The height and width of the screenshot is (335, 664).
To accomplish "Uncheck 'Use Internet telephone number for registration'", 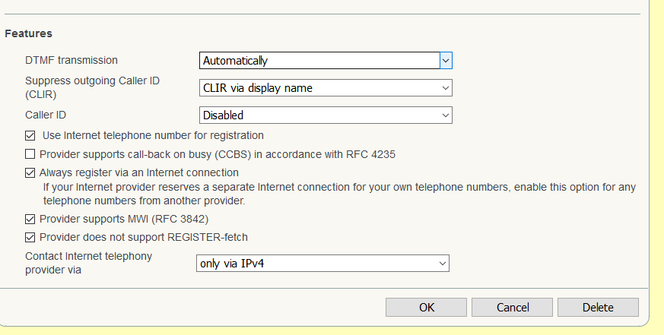I will [x=30, y=136].
